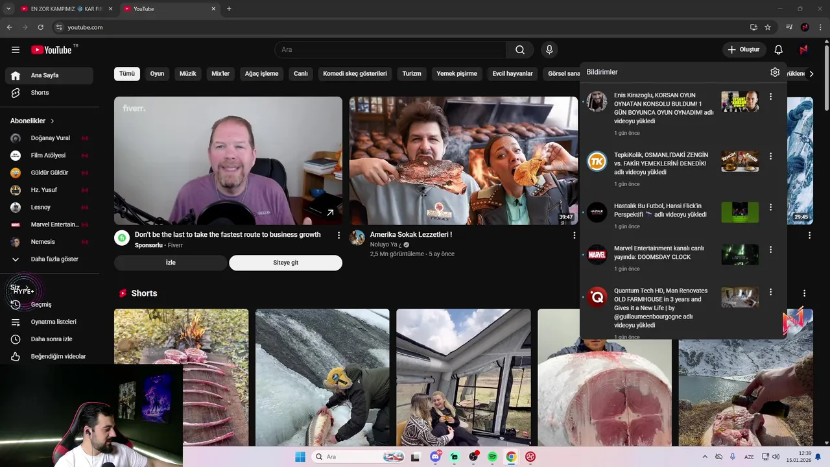
Task: Click the Fiverr sponsor avatar
Action: (122, 237)
